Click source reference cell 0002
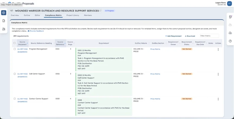Screen dimensions: 234x119 click(57, 74)
